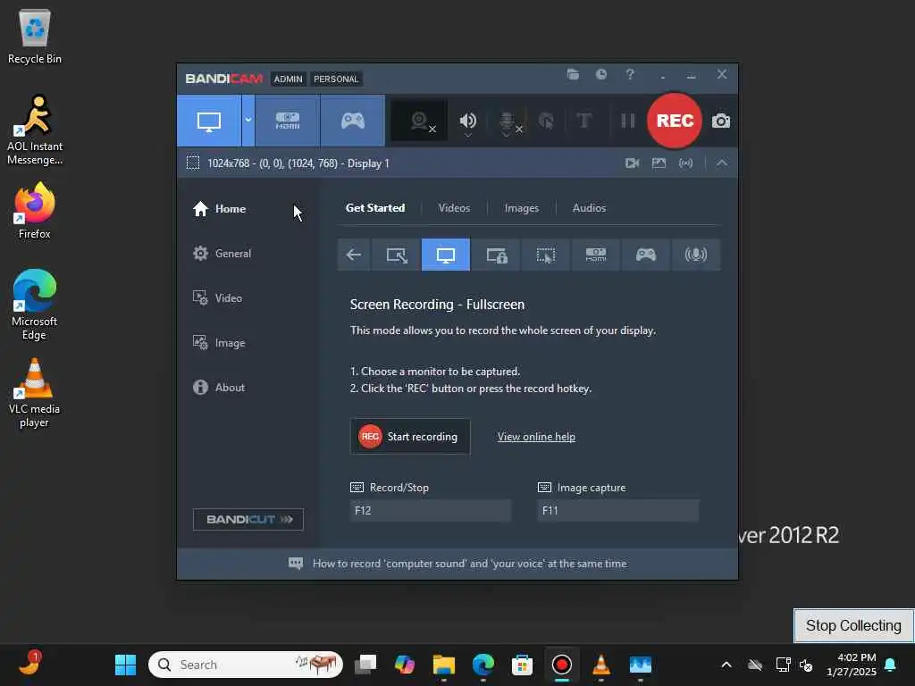
Task: Toggle the mouse cursor effects icon
Action: (546, 121)
